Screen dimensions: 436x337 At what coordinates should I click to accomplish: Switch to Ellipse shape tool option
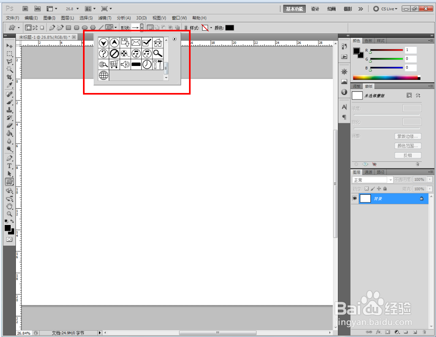85,27
